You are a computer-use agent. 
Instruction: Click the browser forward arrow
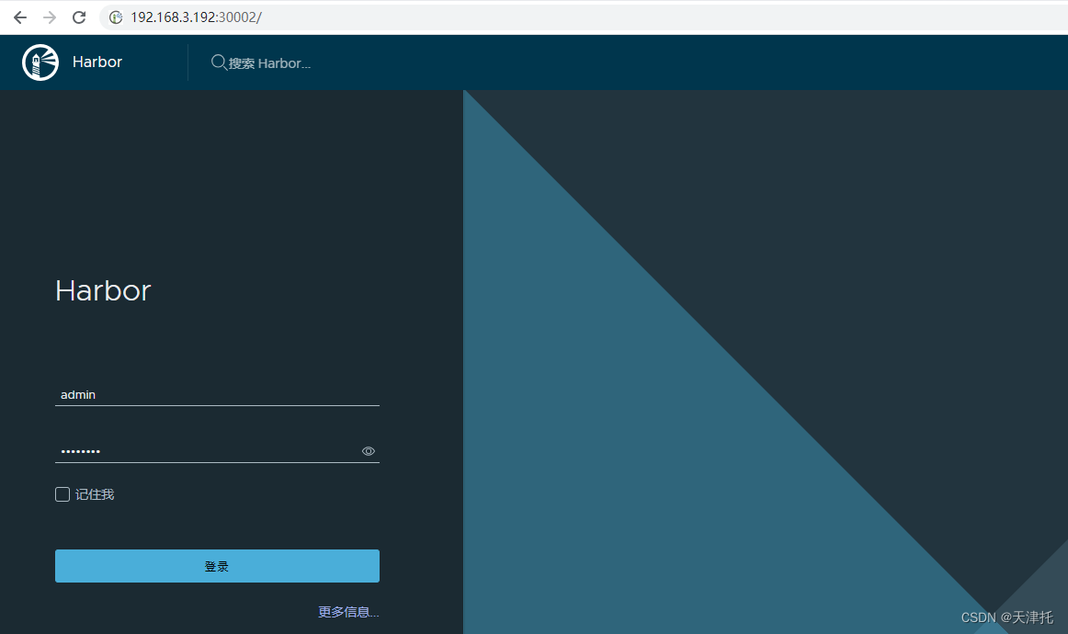click(x=50, y=17)
